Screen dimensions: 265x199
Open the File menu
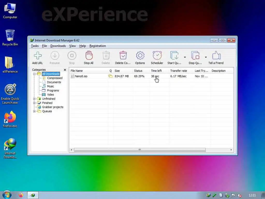tap(45, 46)
